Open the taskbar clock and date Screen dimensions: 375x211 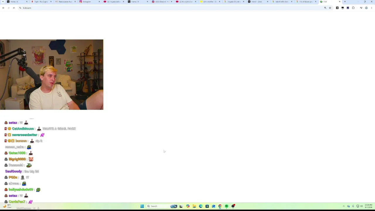click(369, 206)
